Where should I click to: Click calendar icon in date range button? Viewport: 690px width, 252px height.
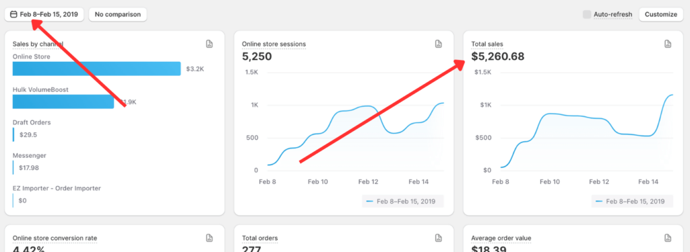[x=13, y=15]
